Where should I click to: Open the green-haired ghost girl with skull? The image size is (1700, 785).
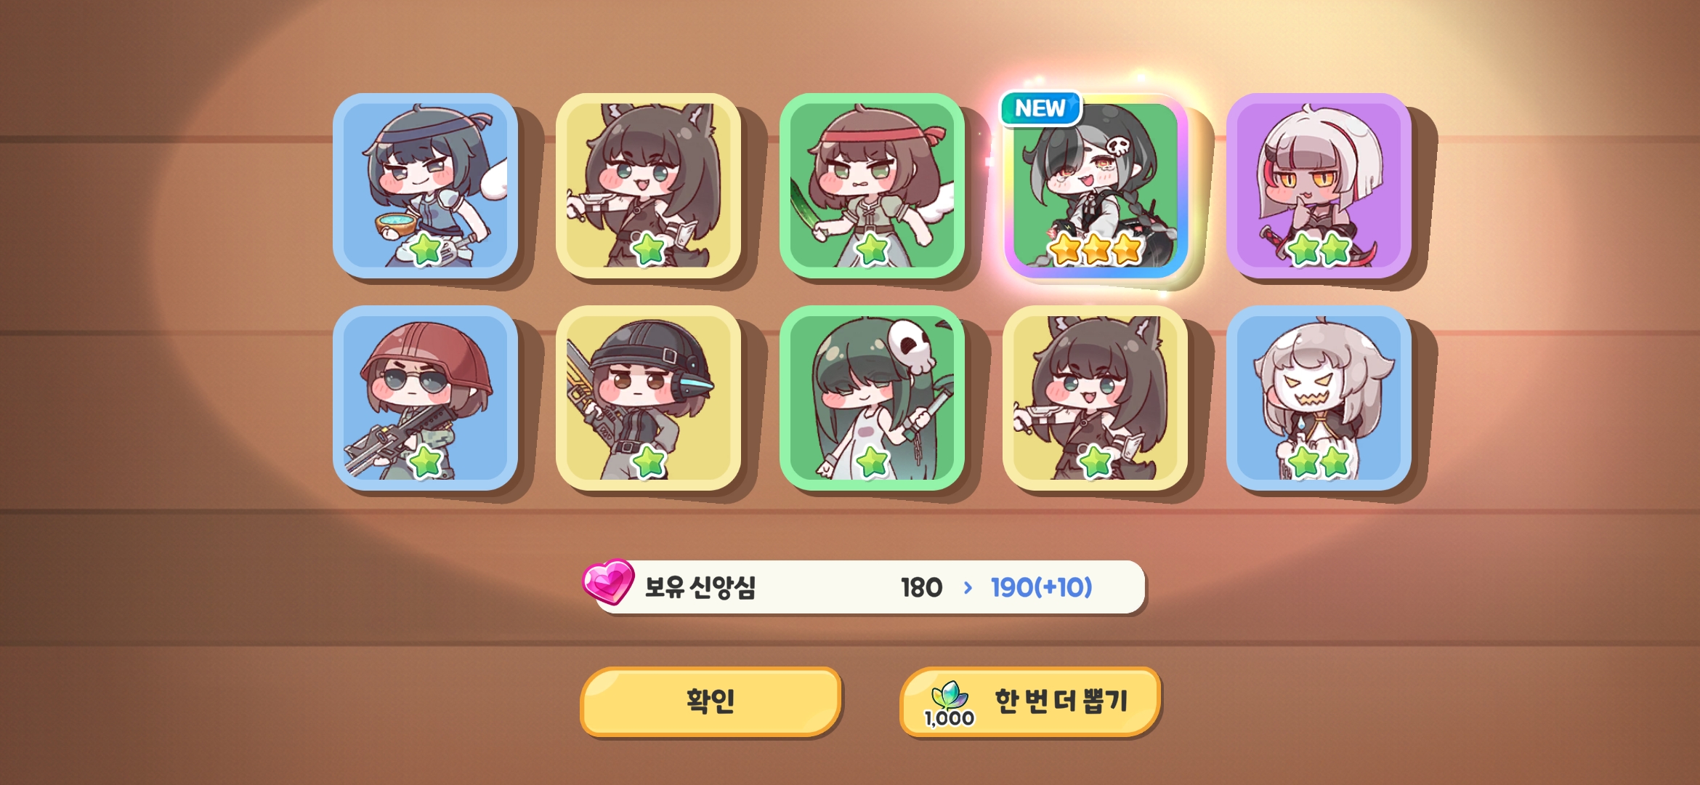[872, 398]
